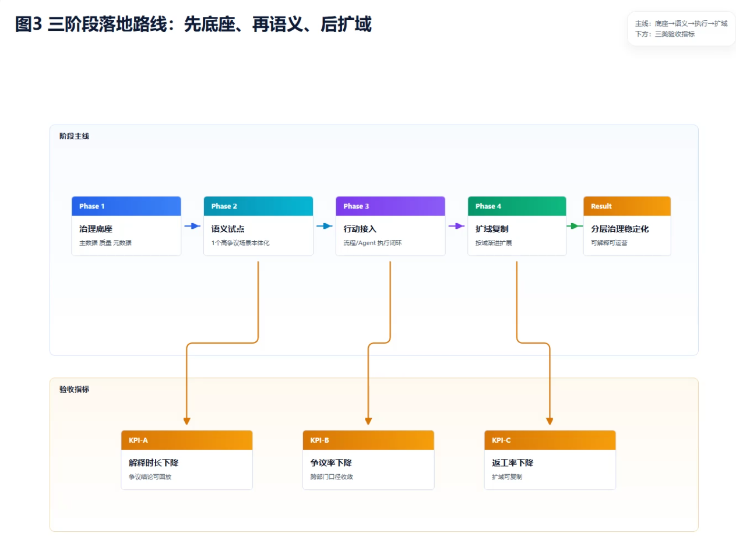The width and height of the screenshot is (736, 547).
Task: Select the 返工率下降 title
Action: click(x=513, y=463)
